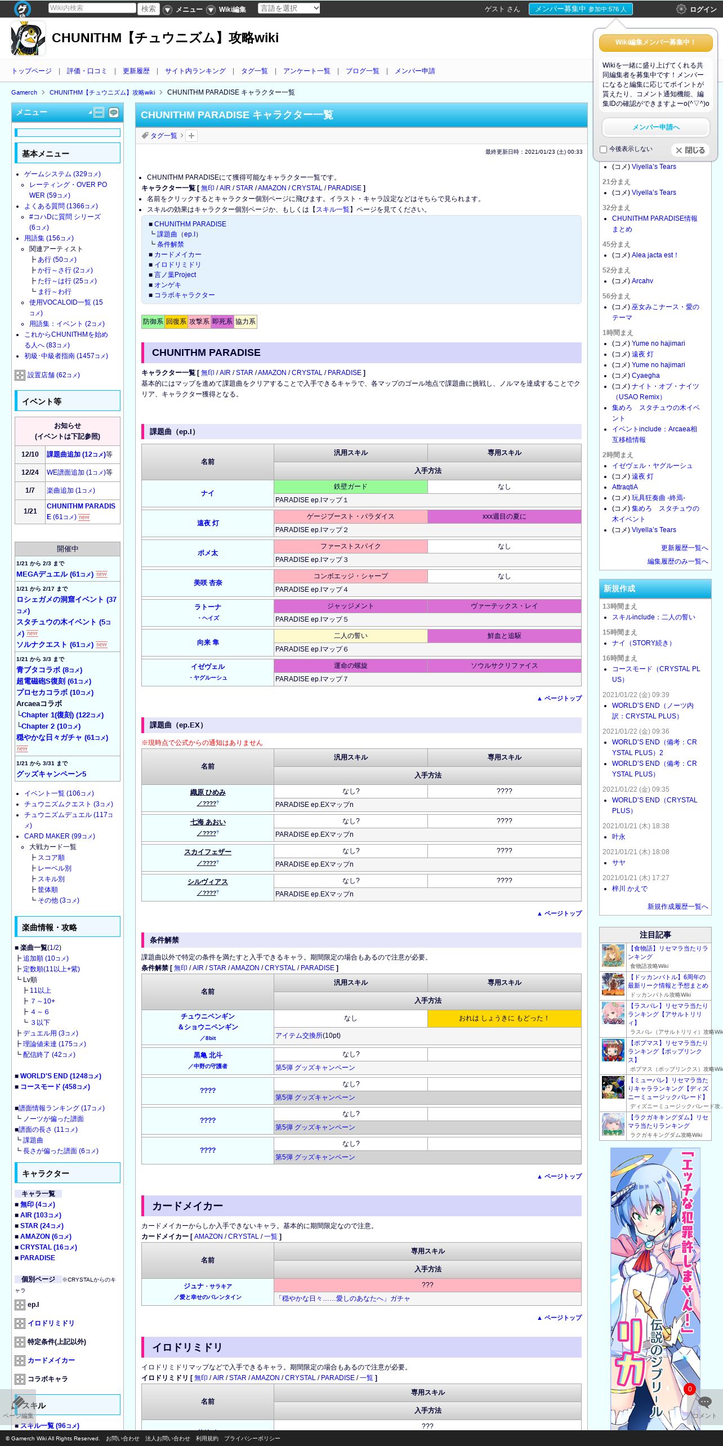723x1446 pixels.
Task: Open the 評価・口コミ nav item
Action: (87, 71)
